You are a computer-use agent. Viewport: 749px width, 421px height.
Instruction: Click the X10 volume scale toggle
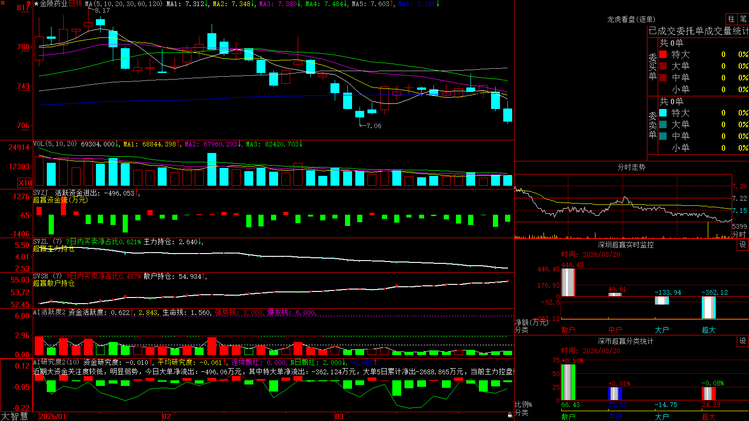(25, 183)
